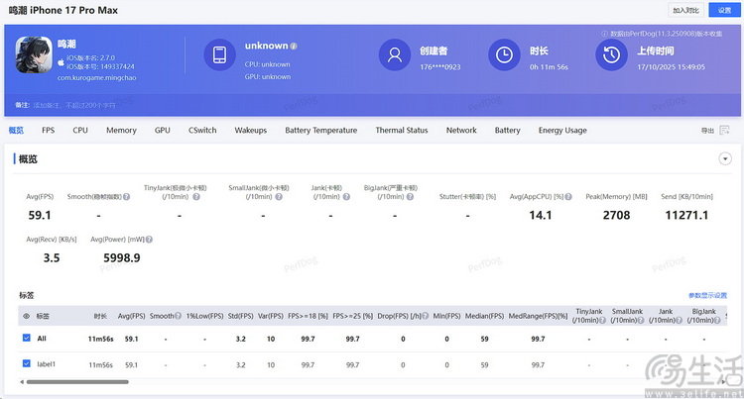Click the grid icon beside export
Screen dimensions: 744x399
click(x=723, y=130)
